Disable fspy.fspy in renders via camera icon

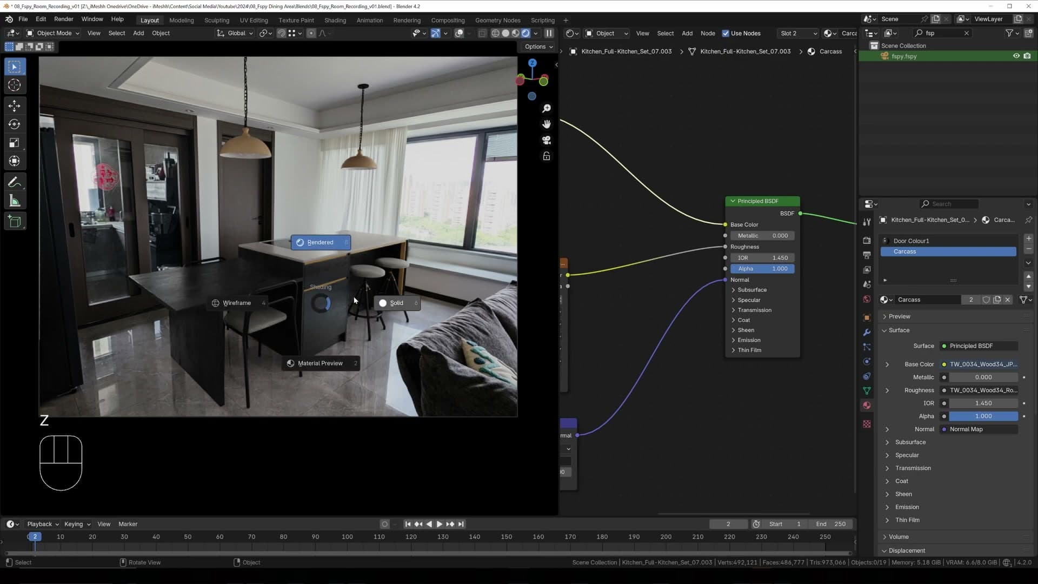1027,56
